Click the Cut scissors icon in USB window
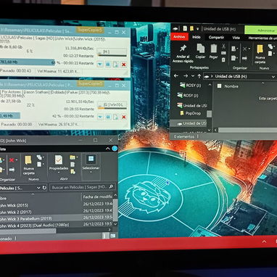The image size is (277, 277). pos(223,46)
